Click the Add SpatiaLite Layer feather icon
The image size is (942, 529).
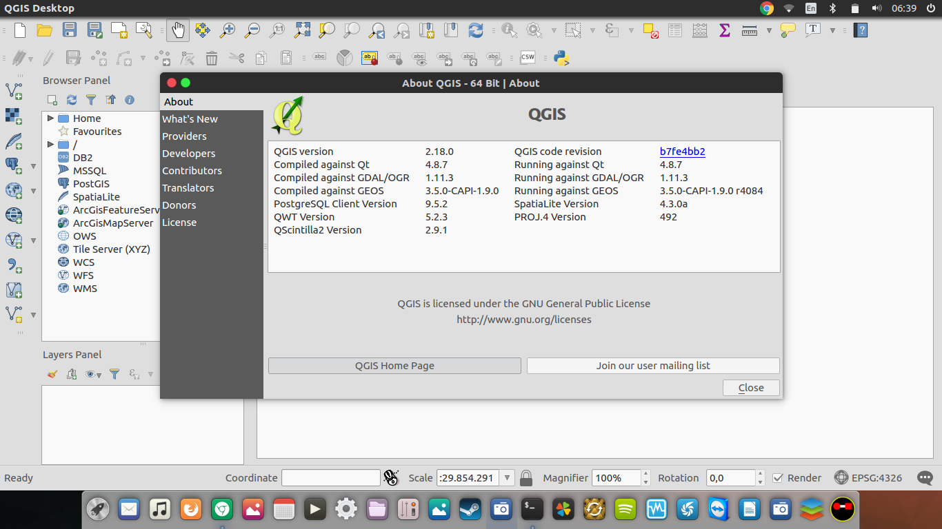[x=14, y=141]
